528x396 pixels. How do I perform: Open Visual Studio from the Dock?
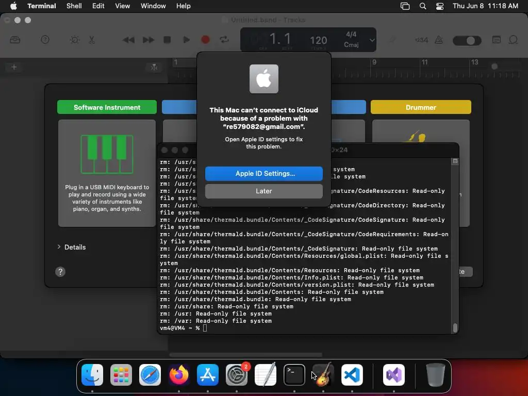click(394, 374)
